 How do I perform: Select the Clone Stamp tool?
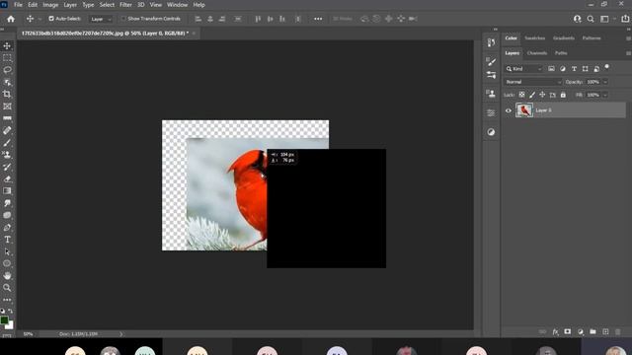7,155
